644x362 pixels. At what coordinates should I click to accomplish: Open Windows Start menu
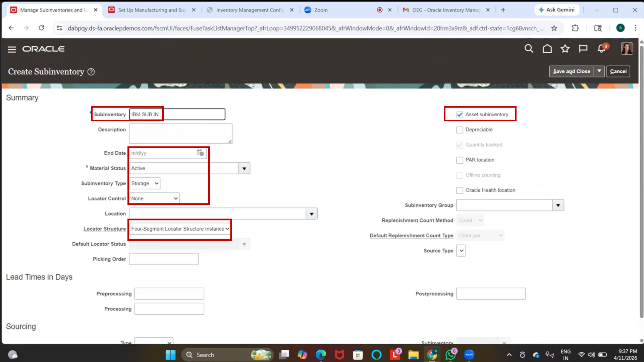(171, 355)
